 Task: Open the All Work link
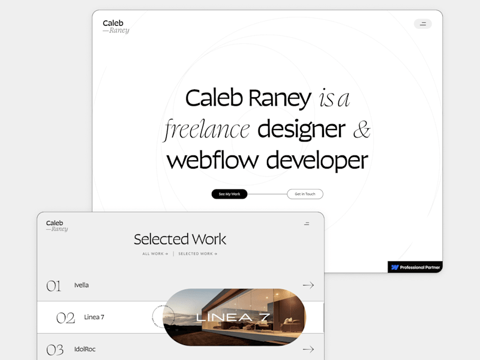pos(155,254)
